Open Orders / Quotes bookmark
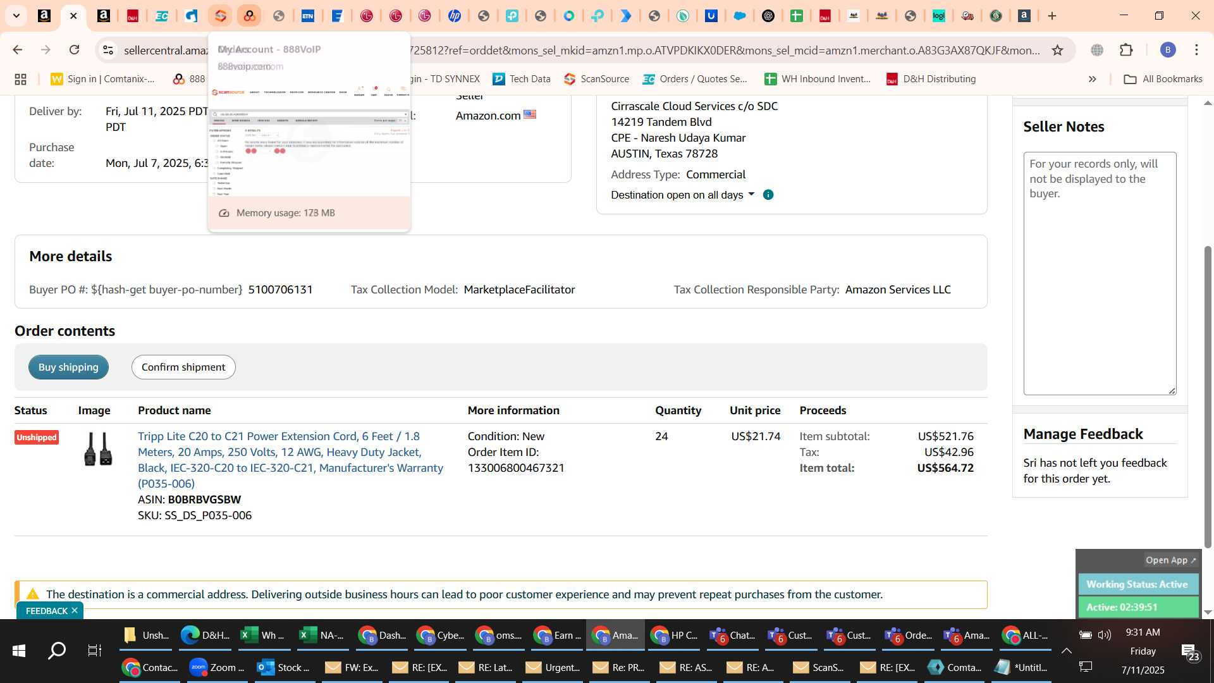 (695, 79)
